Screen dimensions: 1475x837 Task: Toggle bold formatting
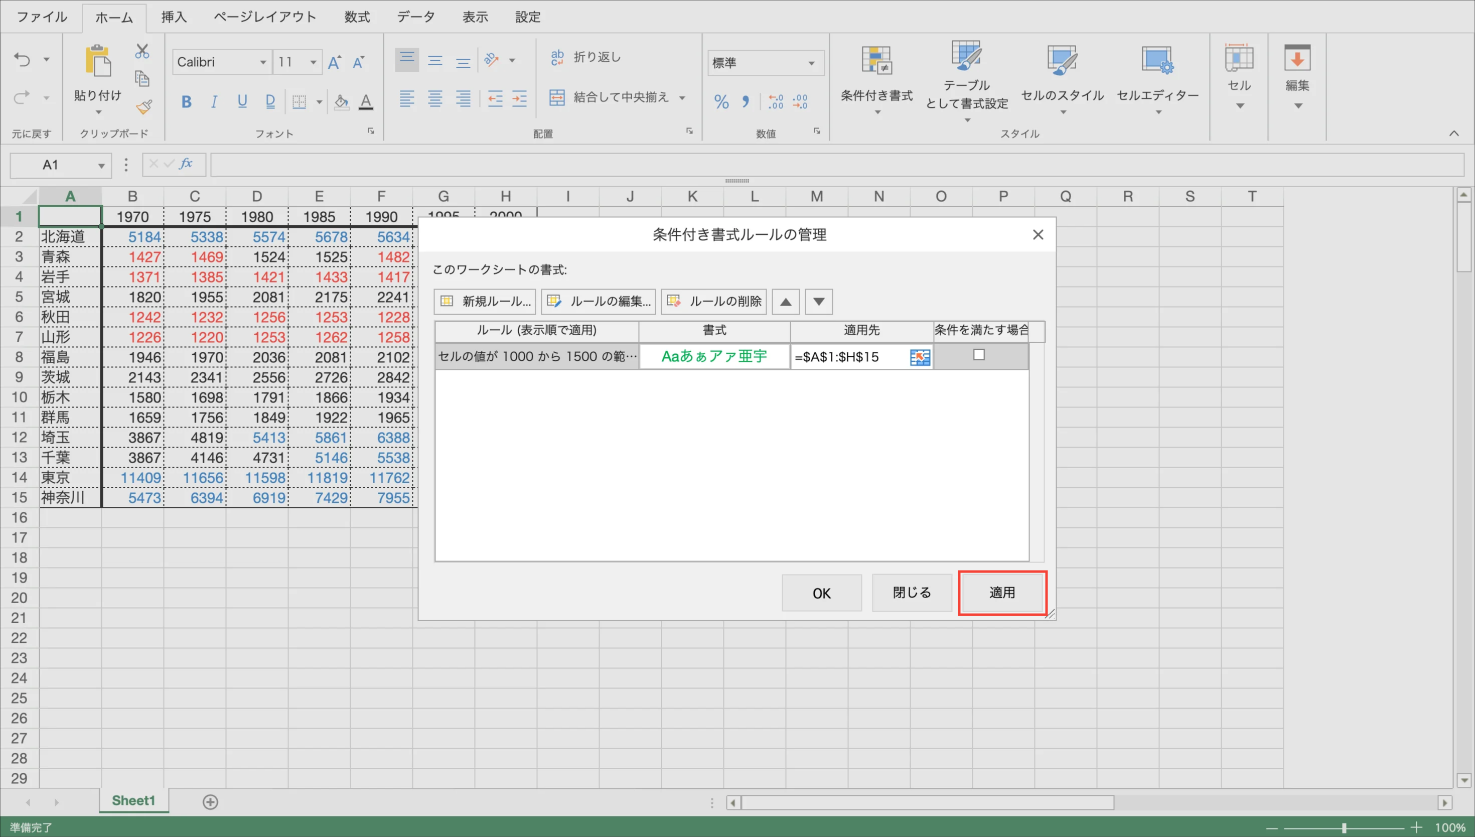pyautogui.click(x=186, y=102)
